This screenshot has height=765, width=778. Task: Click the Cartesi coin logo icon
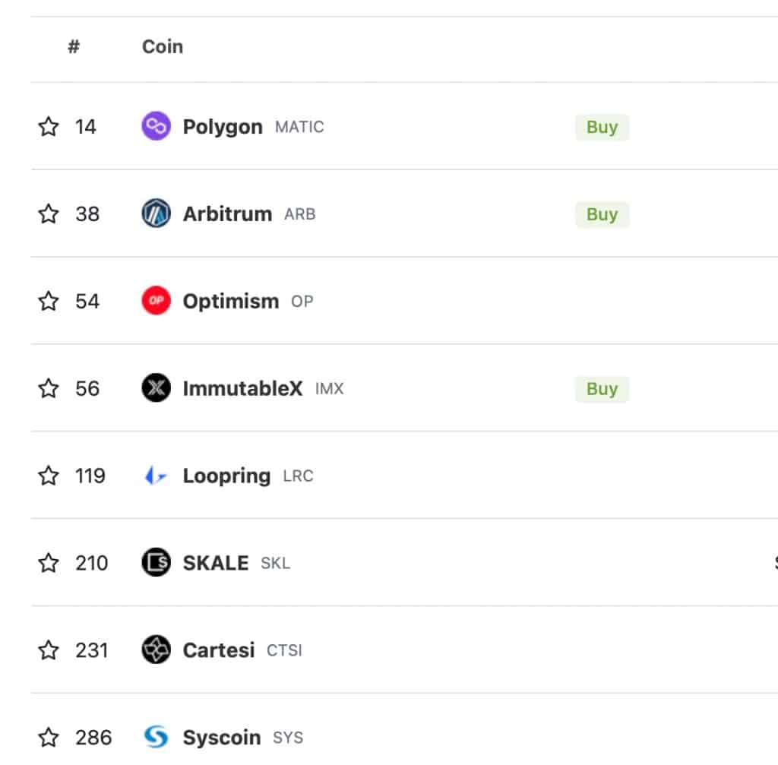click(156, 650)
